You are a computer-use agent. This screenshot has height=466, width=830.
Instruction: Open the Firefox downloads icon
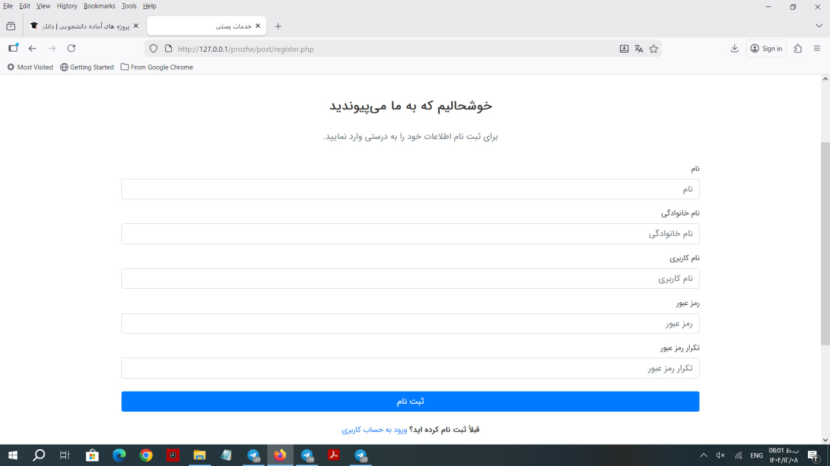(735, 49)
